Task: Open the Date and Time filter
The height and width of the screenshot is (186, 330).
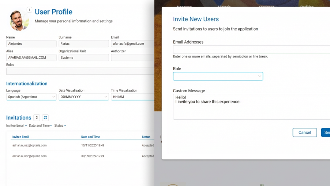Action: click(40, 126)
